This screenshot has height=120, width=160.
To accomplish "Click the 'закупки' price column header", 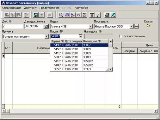I will [x=129, y=51].
